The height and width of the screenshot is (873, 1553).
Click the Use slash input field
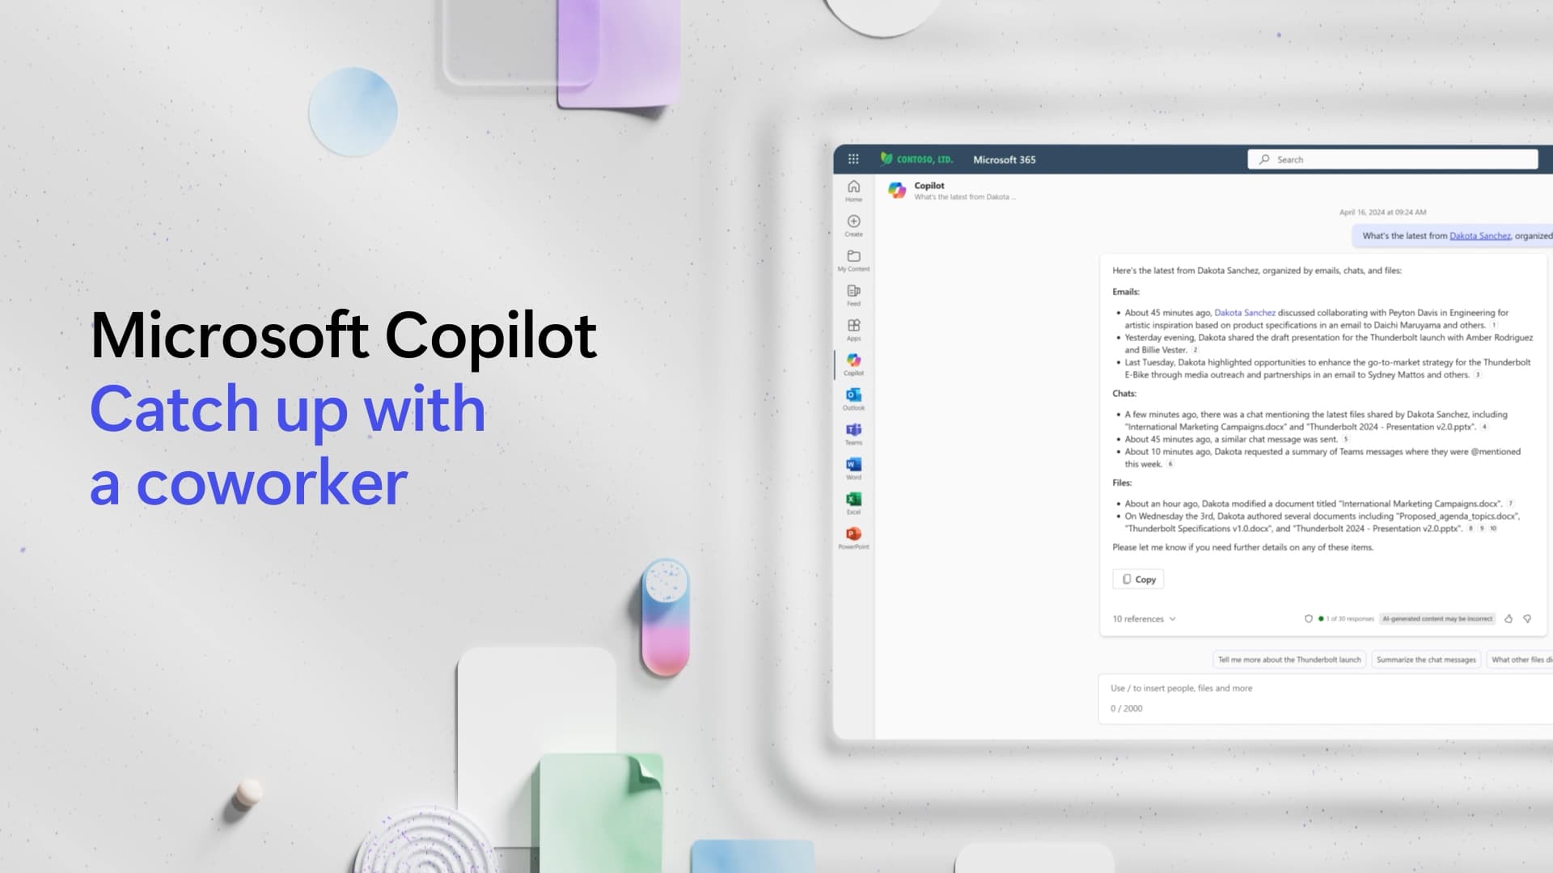pyautogui.click(x=1322, y=688)
